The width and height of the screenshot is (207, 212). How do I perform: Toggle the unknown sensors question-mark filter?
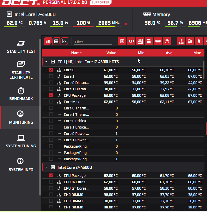[x=167, y=41]
